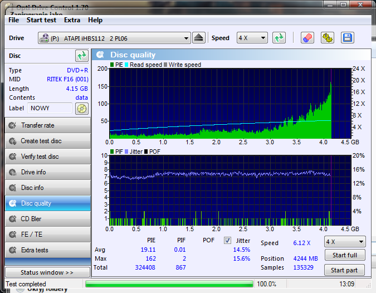
Task: Click the erase disc eraser icon
Action: [x=307, y=38]
